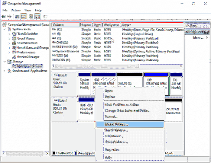This screenshot has width=211, height=163.
Task: Collapse the System Tools node
Action: [x=4, y=29]
